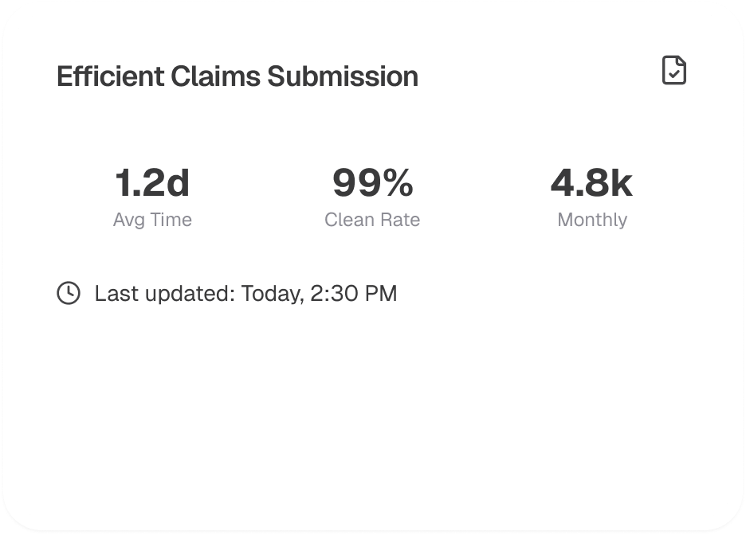Click the word Rate under 99%
Viewport: 746px width, 535px height.
click(400, 220)
